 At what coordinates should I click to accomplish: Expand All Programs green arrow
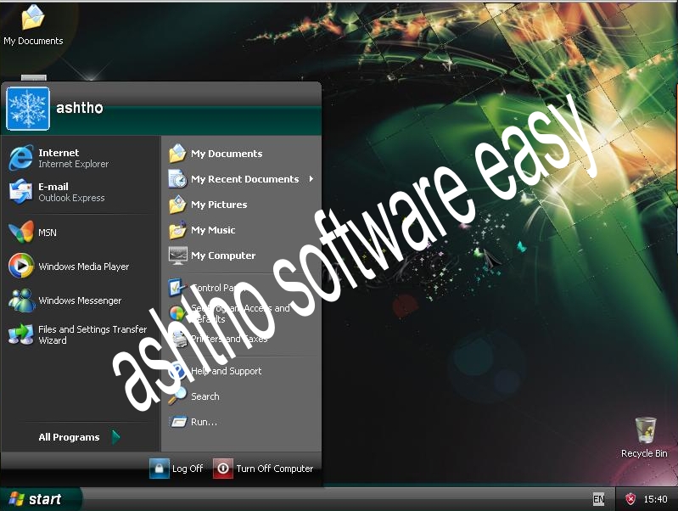115,437
